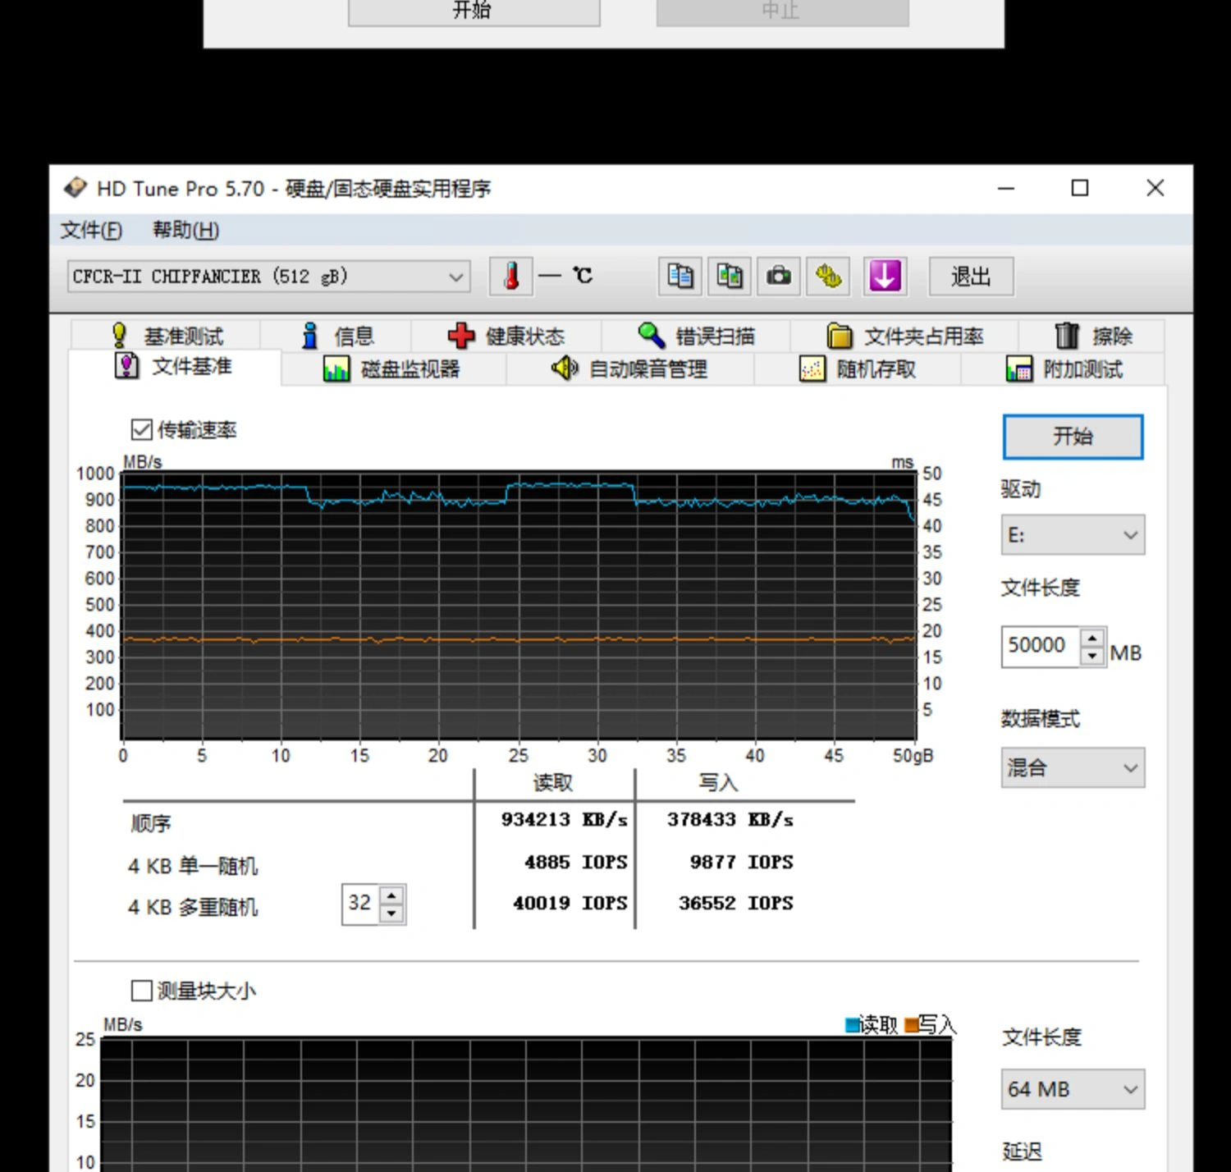1231x1172 pixels.
Task: Click the 36552 IOPS write value
Action: point(735,903)
